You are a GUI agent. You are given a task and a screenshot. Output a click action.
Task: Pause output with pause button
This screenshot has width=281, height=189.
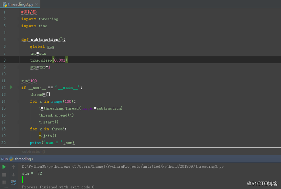click(x=4, y=182)
